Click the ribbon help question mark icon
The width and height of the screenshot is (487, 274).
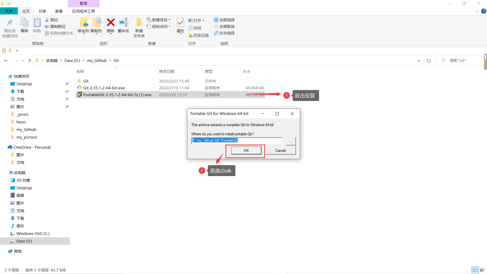(x=484, y=11)
